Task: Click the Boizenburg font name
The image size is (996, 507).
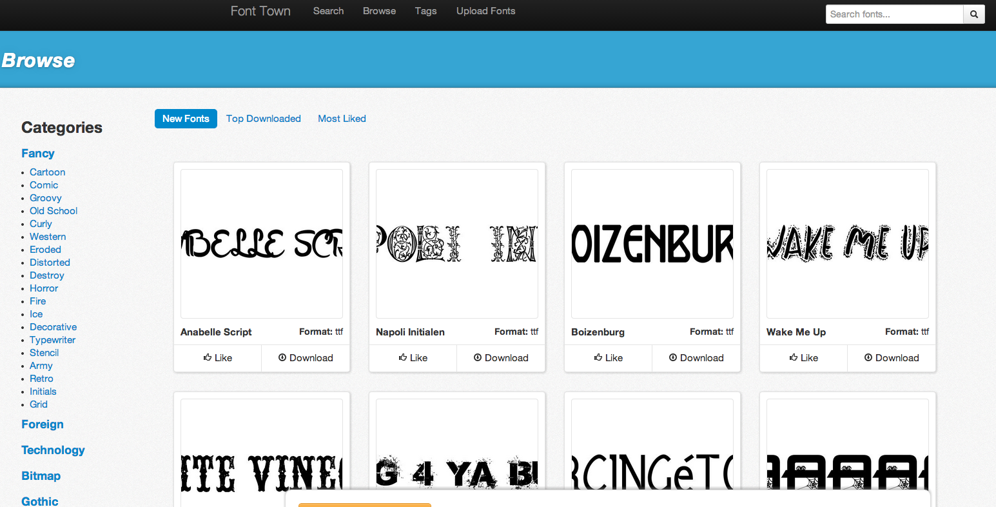Action: pos(598,332)
